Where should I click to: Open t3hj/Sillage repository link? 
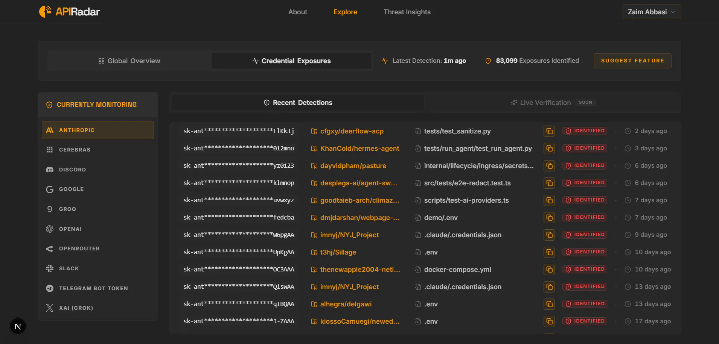click(x=334, y=252)
